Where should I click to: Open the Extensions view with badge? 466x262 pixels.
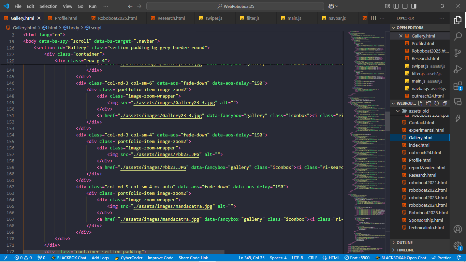pos(457,86)
